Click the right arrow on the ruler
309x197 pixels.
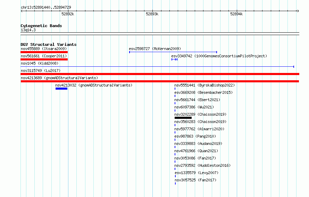point(298,11)
